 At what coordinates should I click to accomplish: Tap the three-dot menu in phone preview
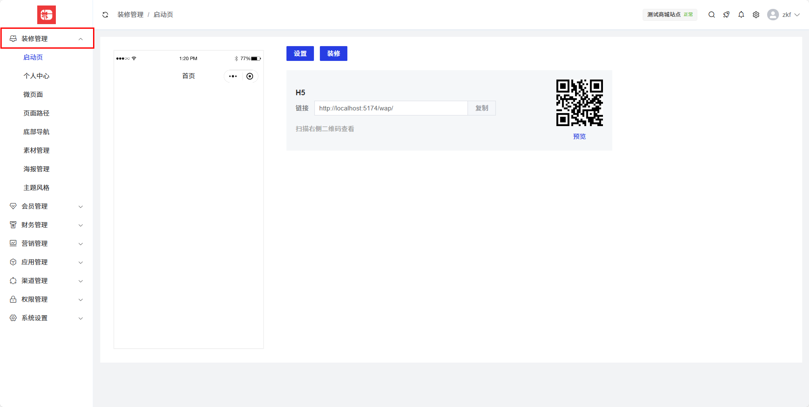[x=233, y=77]
